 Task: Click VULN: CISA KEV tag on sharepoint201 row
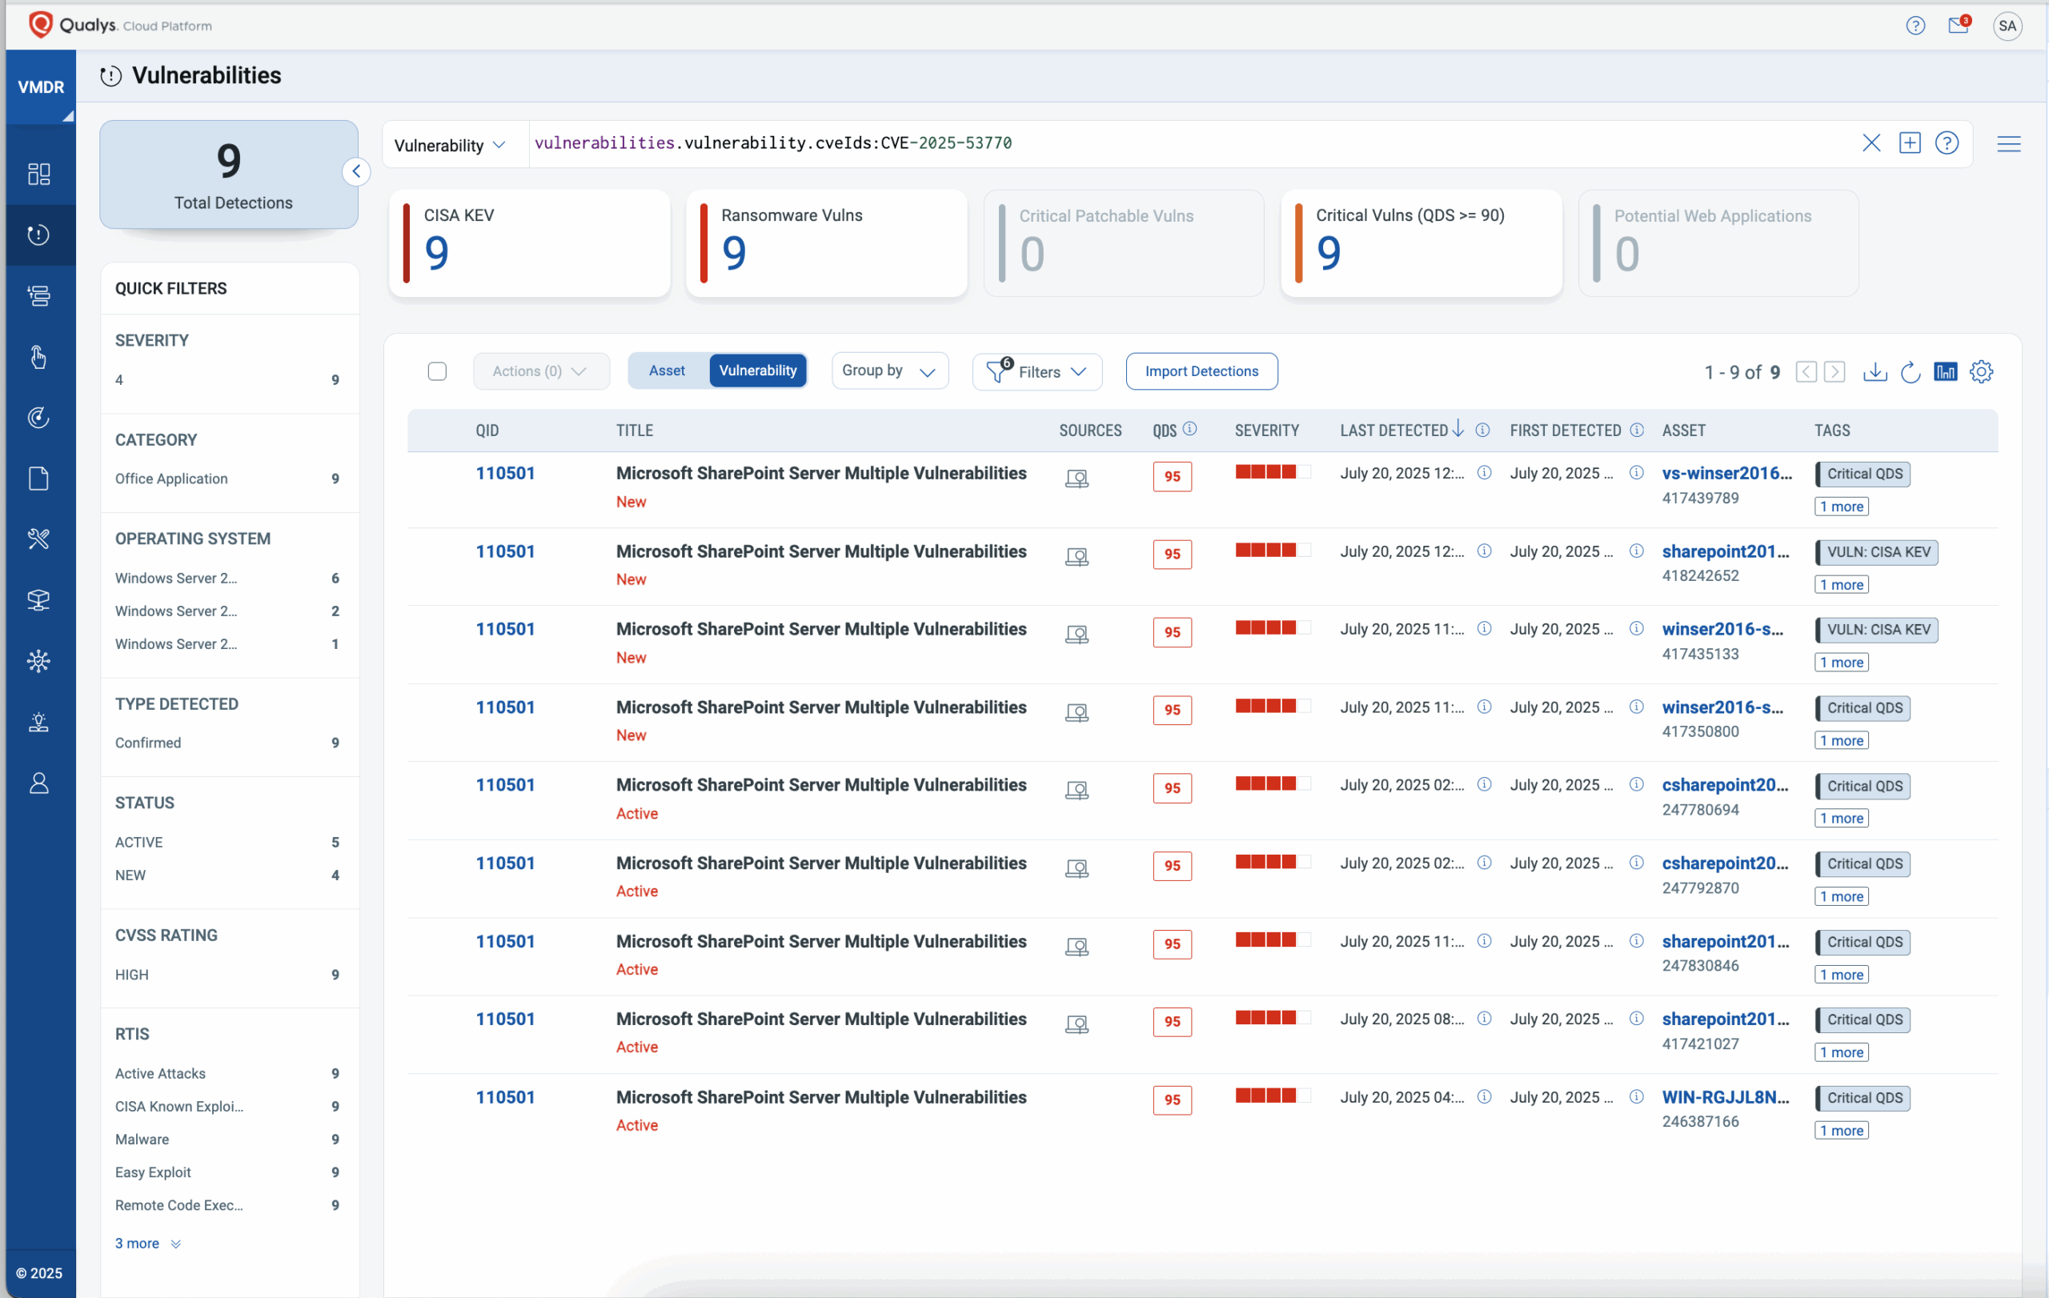click(x=1876, y=552)
